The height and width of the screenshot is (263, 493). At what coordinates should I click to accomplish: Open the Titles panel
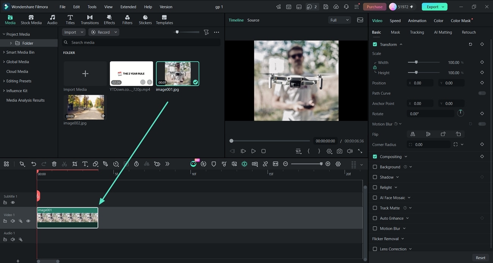[70, 20]
